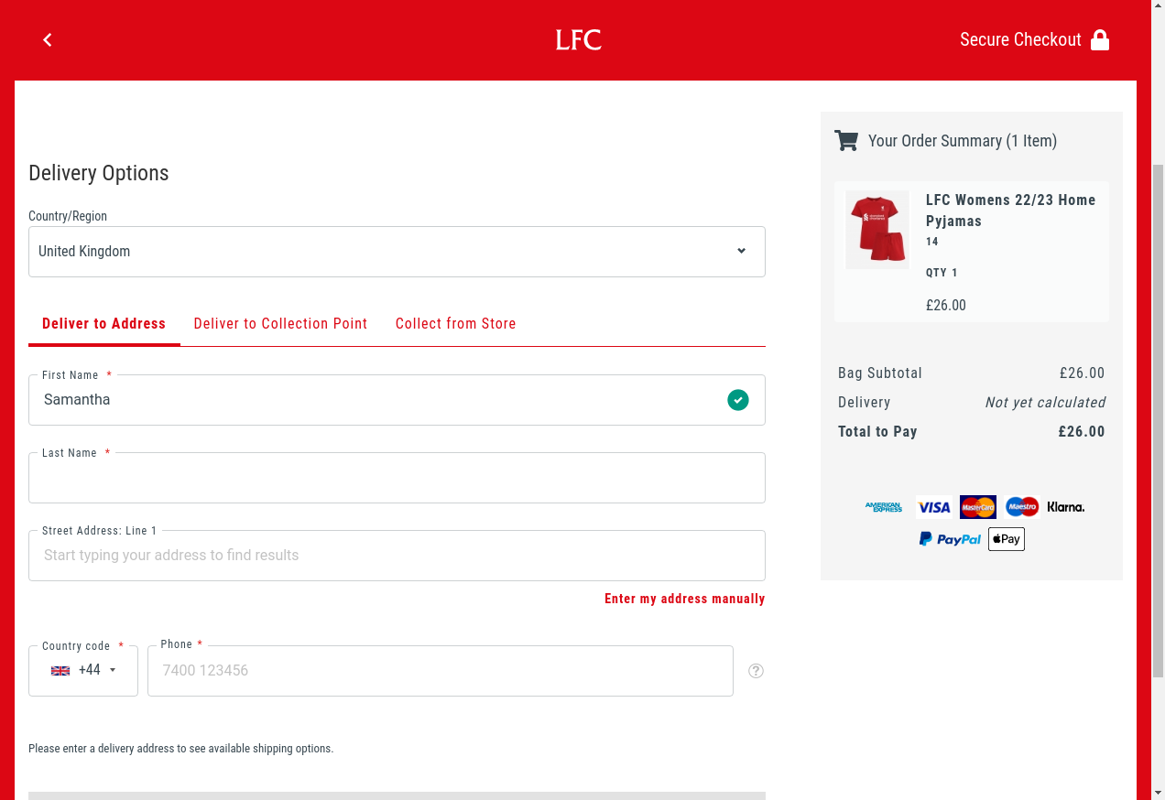Select the Deliver to Address tab
Screen dimensions: 1165x800
103,324
